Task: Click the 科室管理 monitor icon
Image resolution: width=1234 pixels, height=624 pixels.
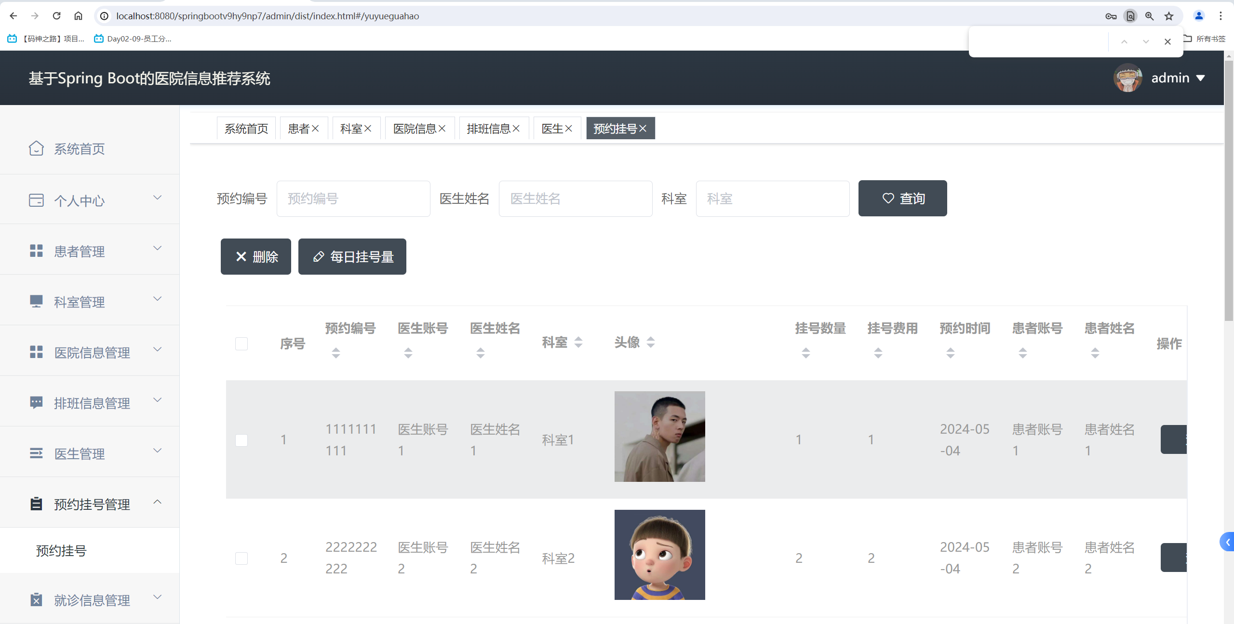Action: tap(36, 301)
